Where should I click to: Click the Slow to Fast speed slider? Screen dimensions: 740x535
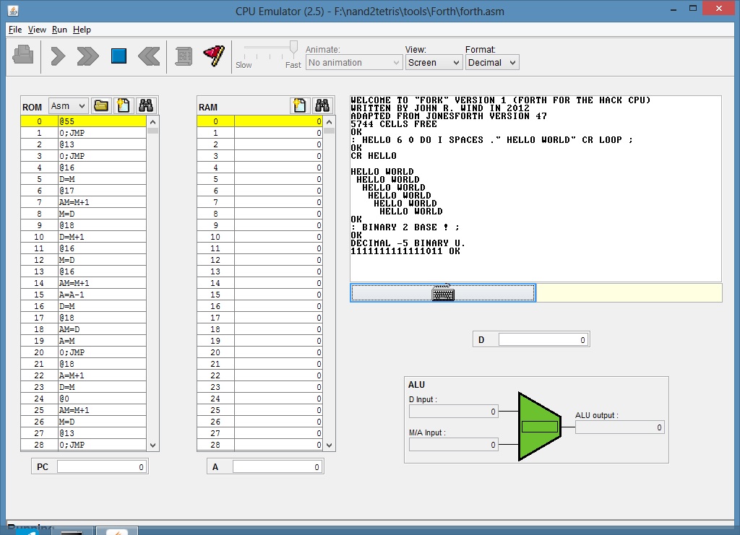[268, 49]
